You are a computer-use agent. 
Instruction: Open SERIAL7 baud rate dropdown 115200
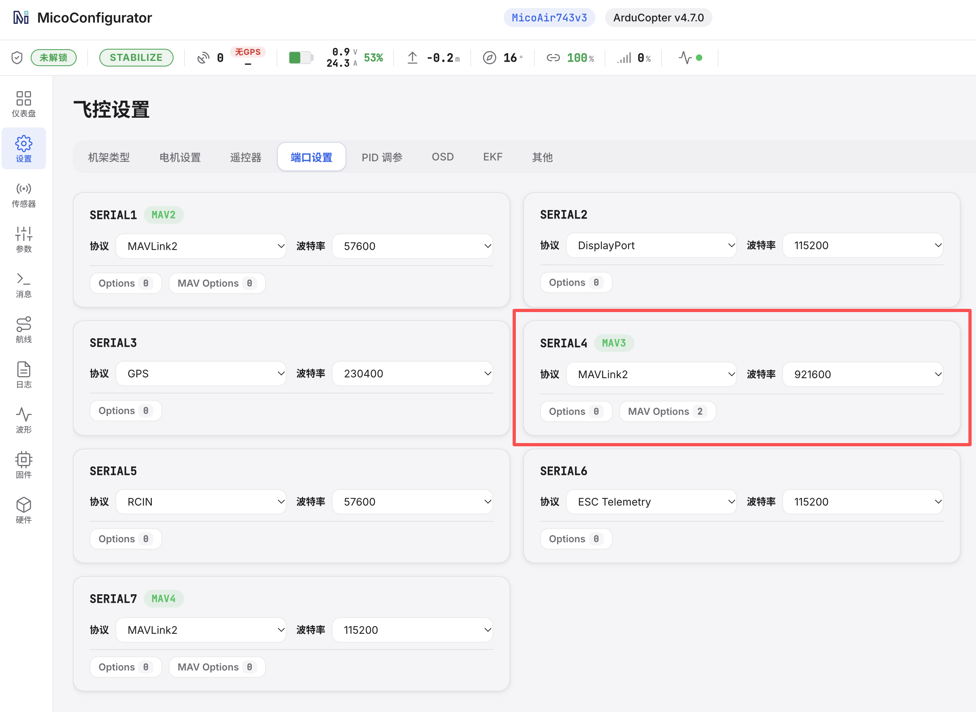click(x=413, y=630)
